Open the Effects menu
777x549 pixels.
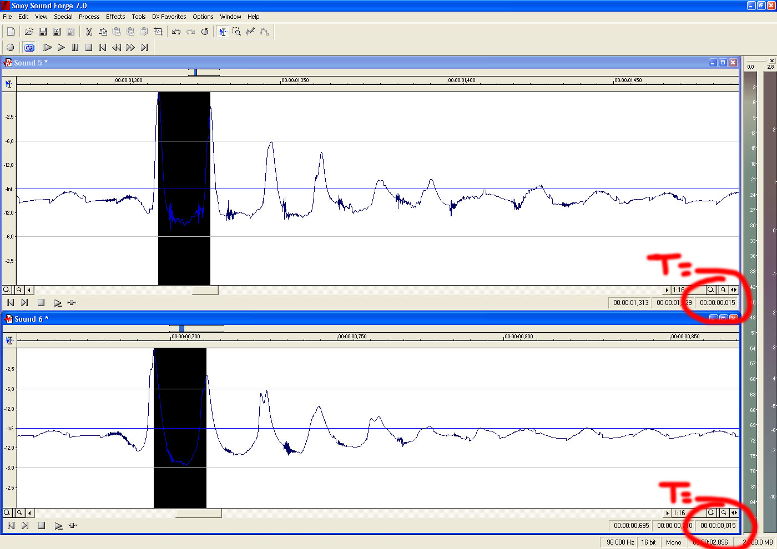pyautogui.click(x=115, y=17)
